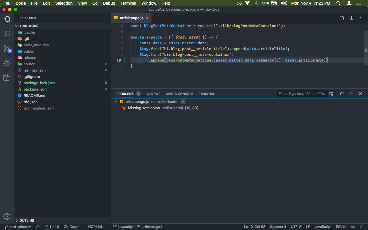Click the problems filter text field
Viewport: 368px width, 230px height.
point(303,94)
